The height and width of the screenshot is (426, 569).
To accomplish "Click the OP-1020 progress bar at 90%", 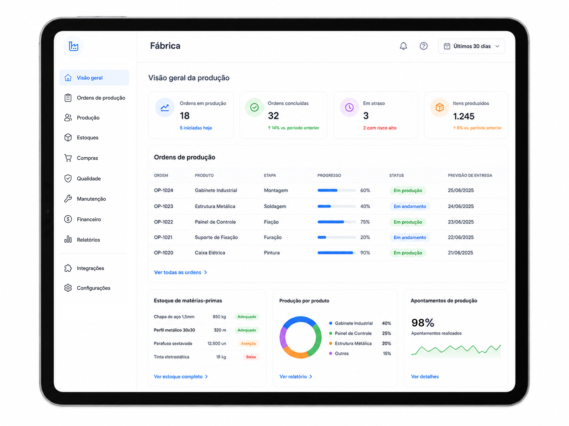I will click(x=337, y=253).
